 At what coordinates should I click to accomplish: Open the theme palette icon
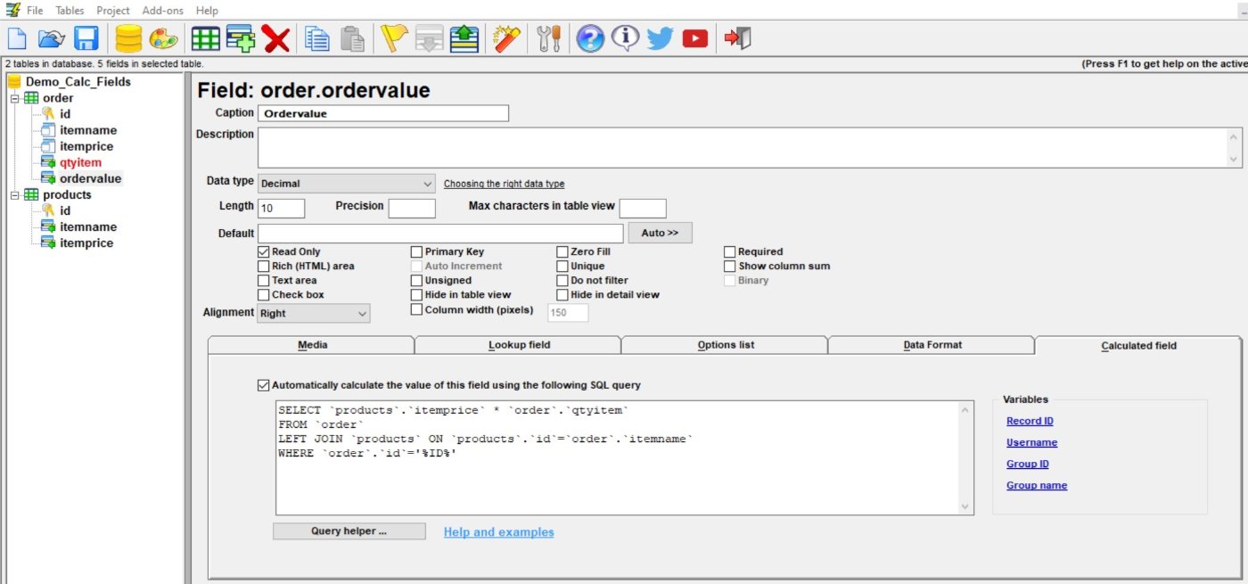(x=163, y=38)
